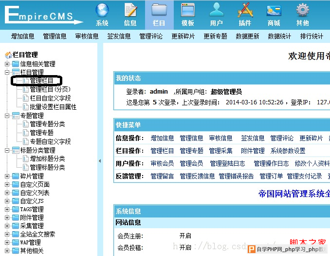This screenshot has height=256, width=330.
Task: Follow the 管理错误报告 quick menu link
Action: (x=237, y=176)
